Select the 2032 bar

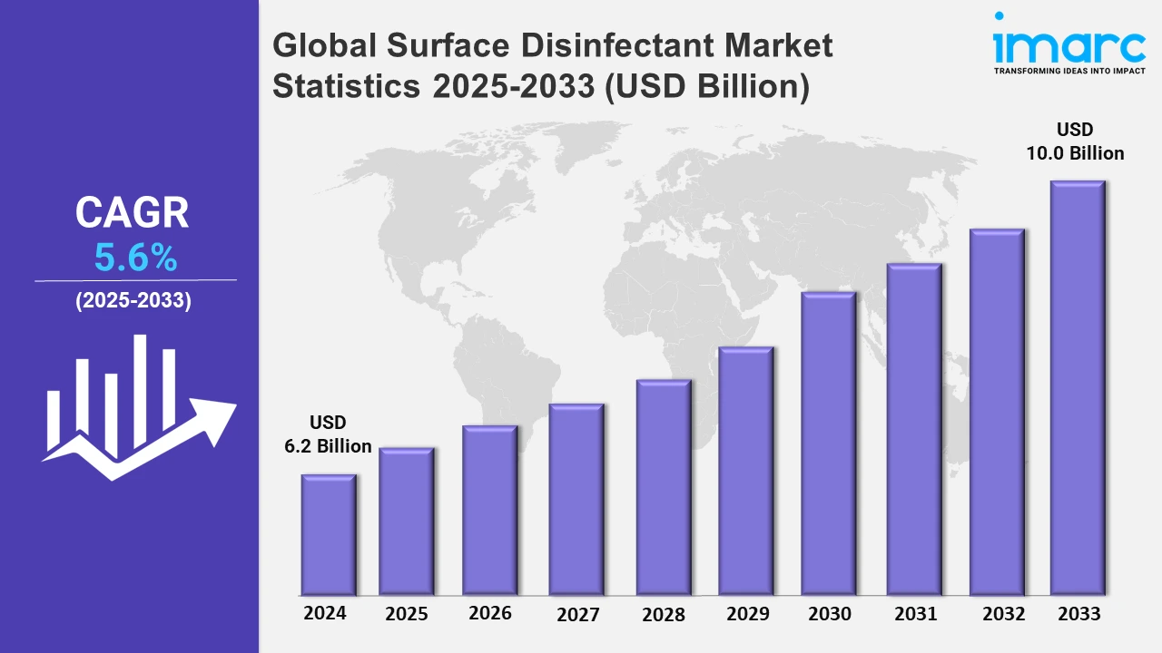[x=997, y=412]
